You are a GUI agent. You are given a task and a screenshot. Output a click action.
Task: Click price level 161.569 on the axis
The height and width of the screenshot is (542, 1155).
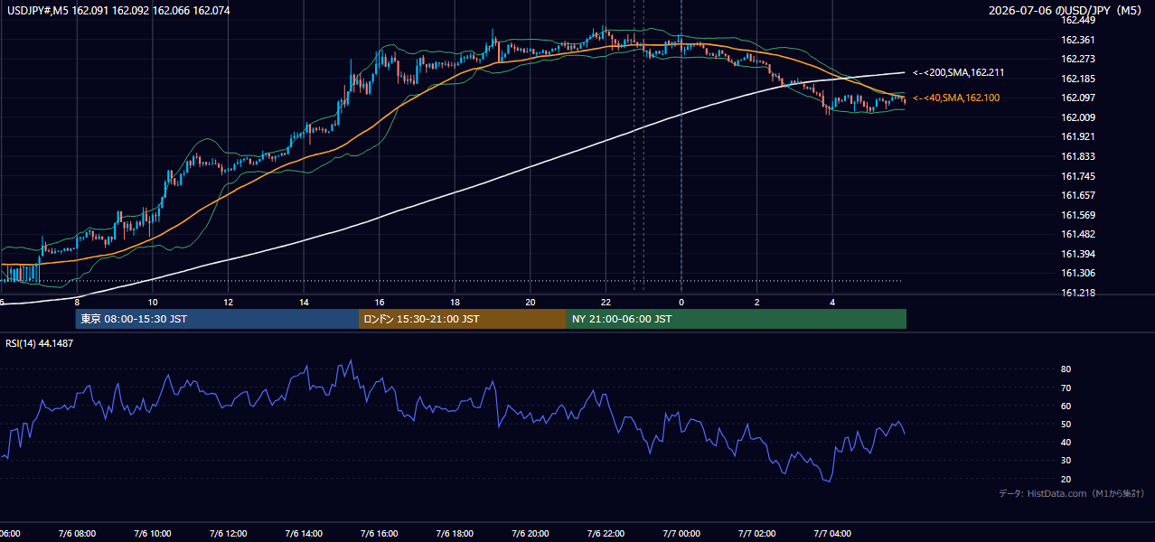coord(1078,216)
